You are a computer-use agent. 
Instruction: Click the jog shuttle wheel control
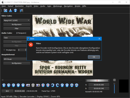point(97,81)
